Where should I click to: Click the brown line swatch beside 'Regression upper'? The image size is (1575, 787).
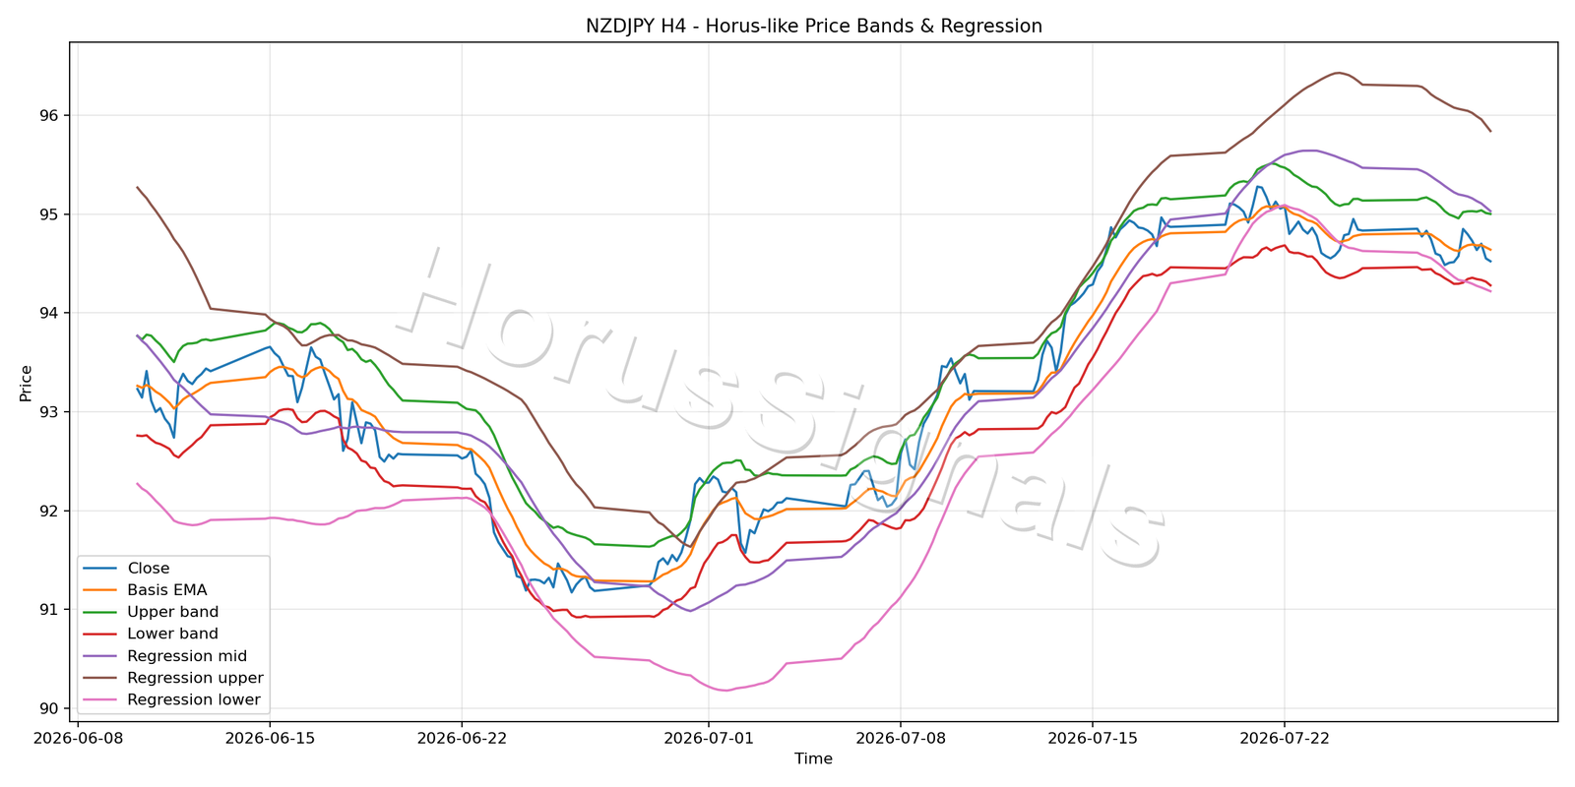99,678
